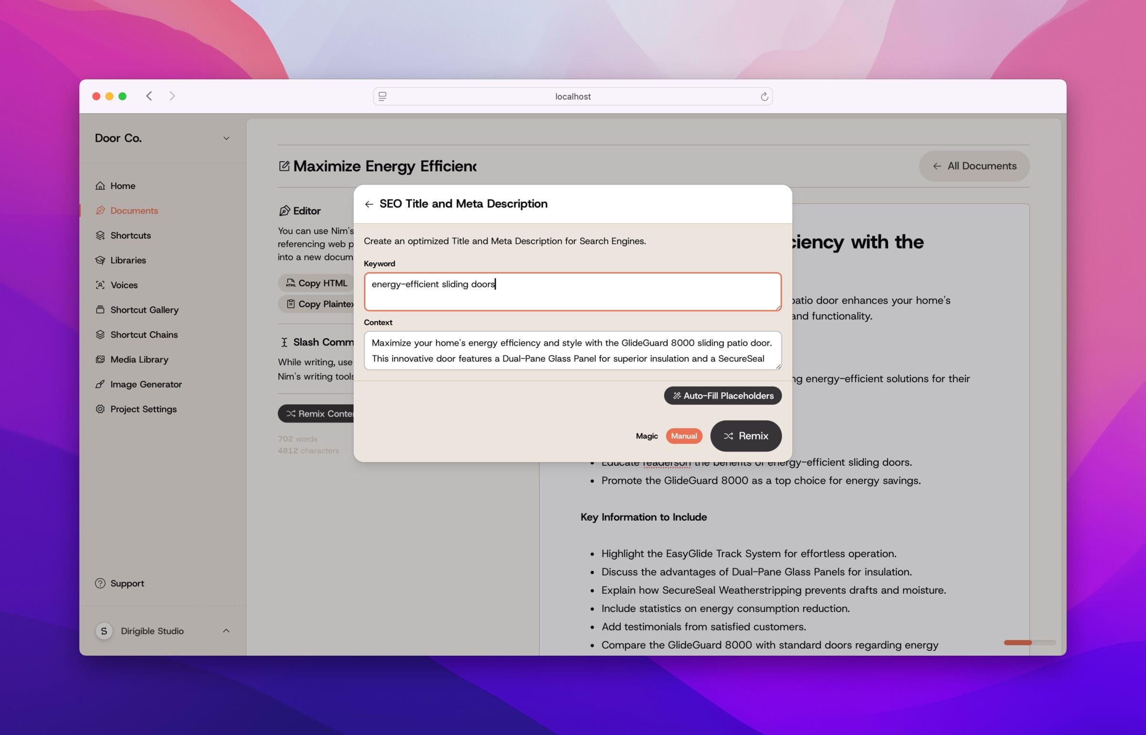Enable Magic auto-fill mode
Viewport: 1146px width, 735px height.
647,435
